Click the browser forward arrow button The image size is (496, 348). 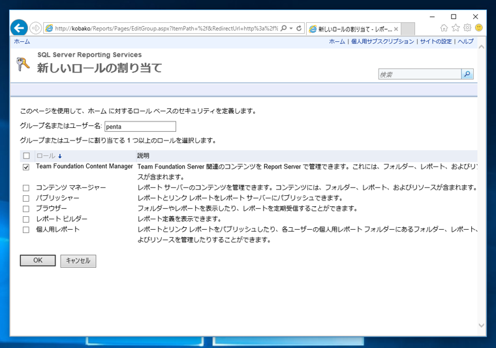coord(35,28)
